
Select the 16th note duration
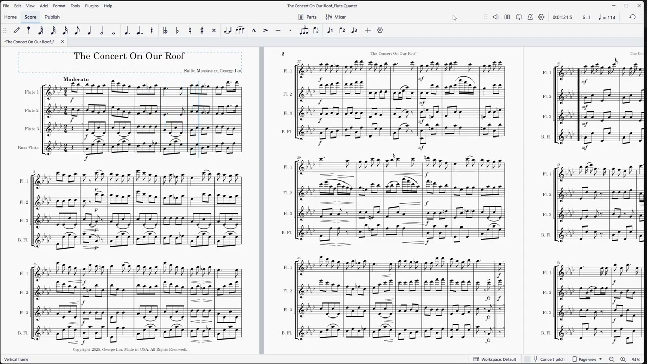[x=65, y=30]
